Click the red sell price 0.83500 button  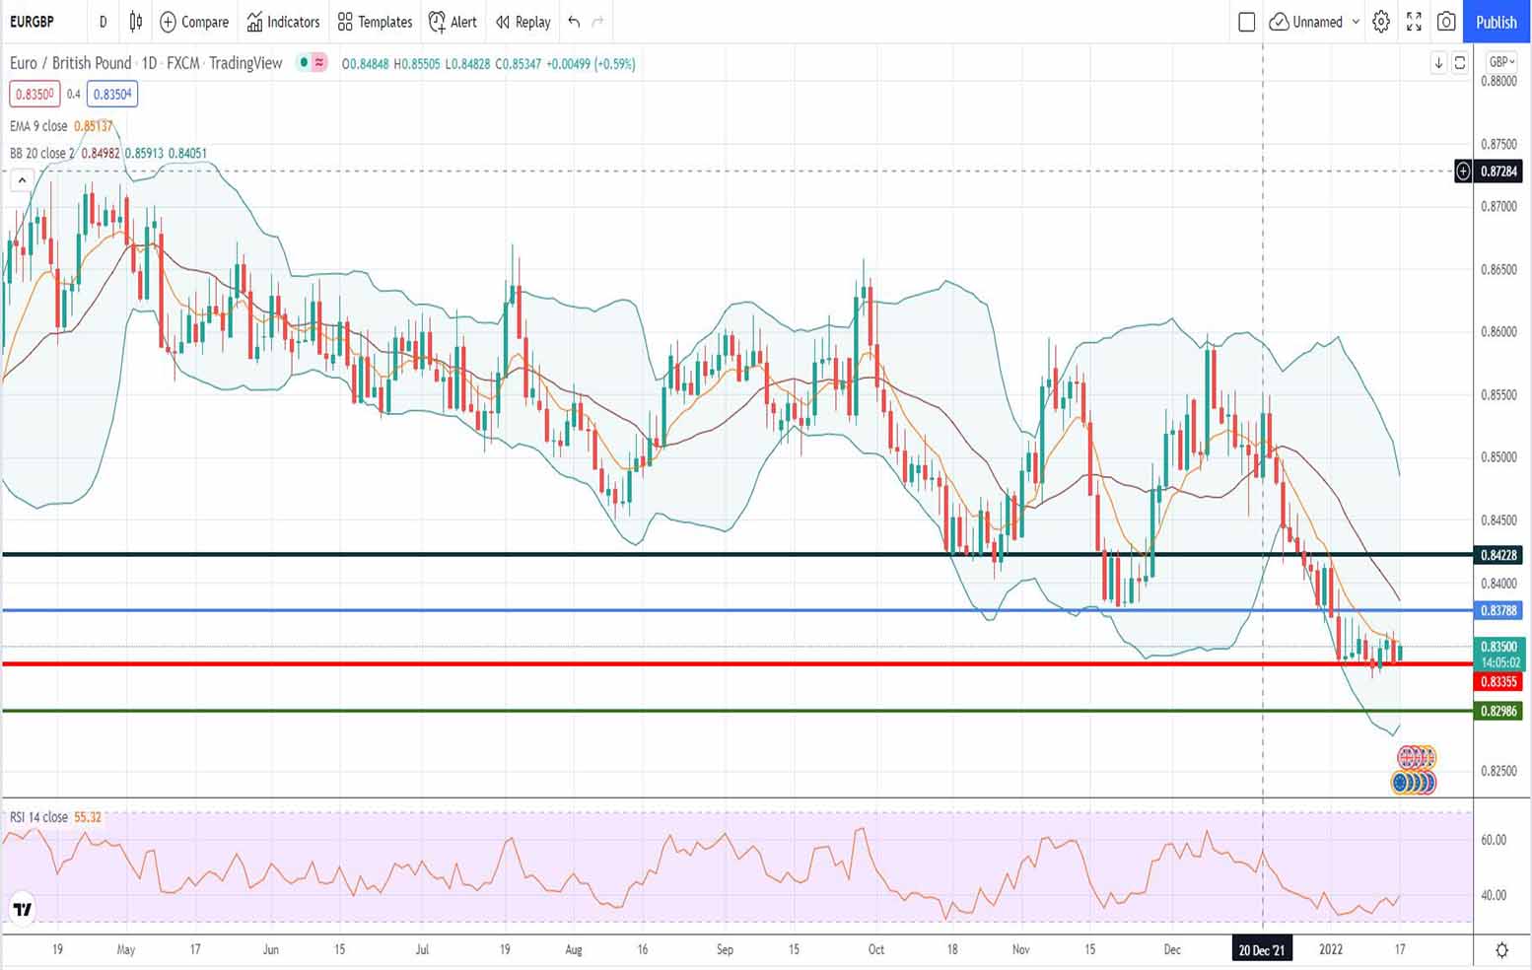tap(35, 95)
